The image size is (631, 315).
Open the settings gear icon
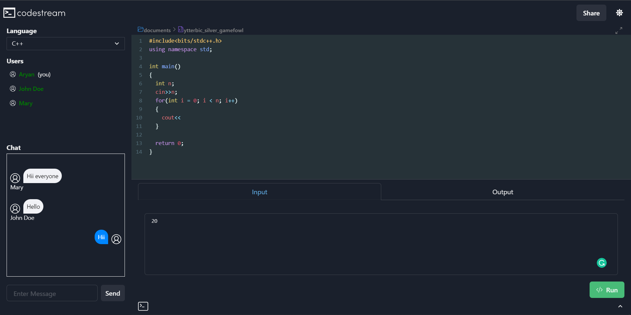(619, 12)
